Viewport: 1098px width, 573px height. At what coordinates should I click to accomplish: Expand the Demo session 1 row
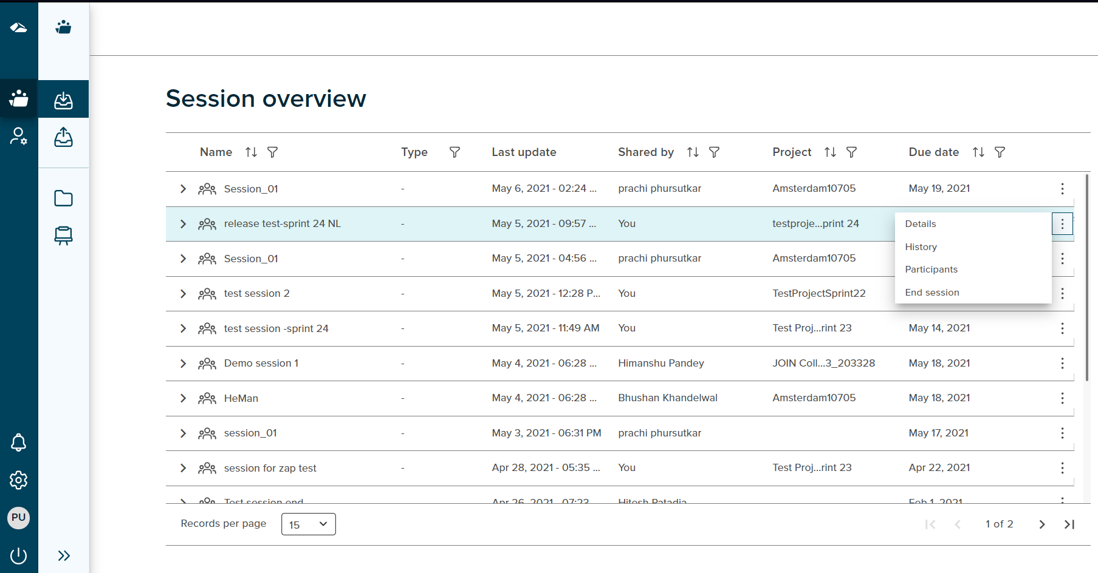[183, 363]
